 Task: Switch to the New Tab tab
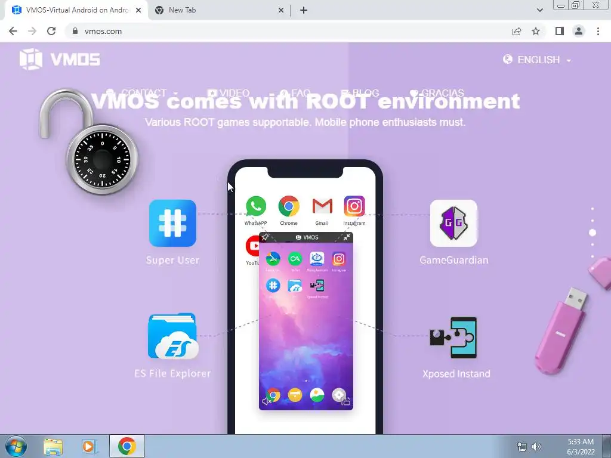pyautogui.click(x=220, y=10)
